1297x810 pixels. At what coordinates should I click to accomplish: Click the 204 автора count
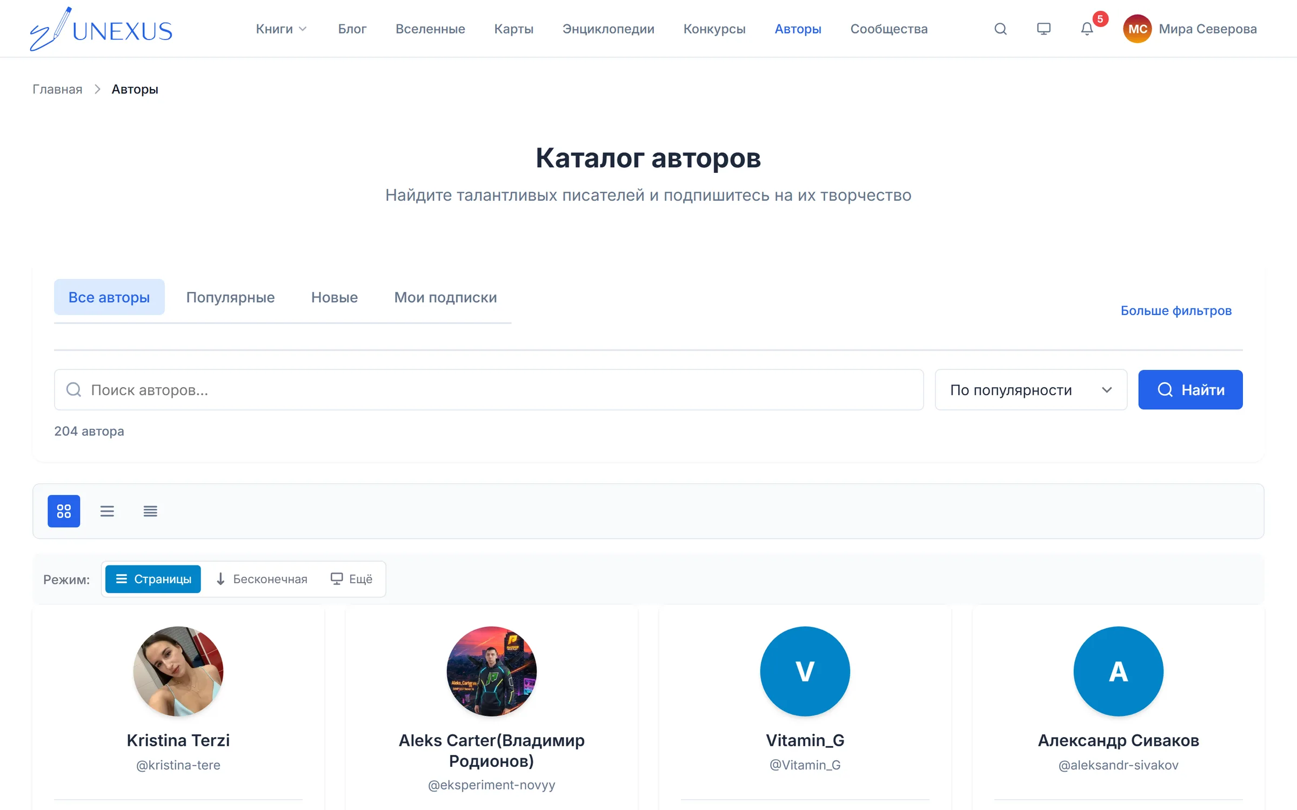click(x=89, y=431)
